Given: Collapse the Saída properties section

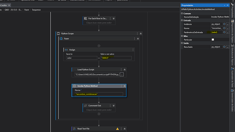Looking at the screenshot, I should [x=182, y=43].
